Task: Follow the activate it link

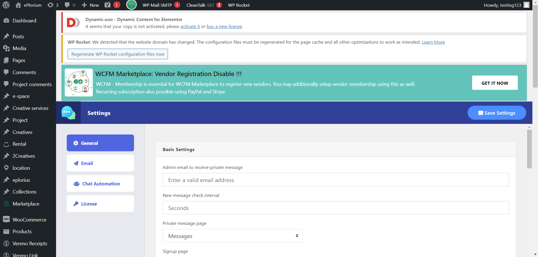Action: point(190,26)
